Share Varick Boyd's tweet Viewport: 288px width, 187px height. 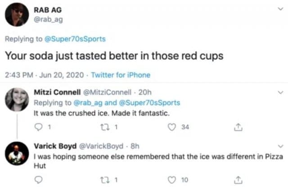click(x=237, y=180)
